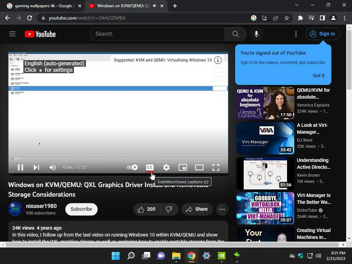Image resolution: width=352 pixels, height=264 pixels.
Task: Open the Chrome profile icon
Action: click(333, 18)
